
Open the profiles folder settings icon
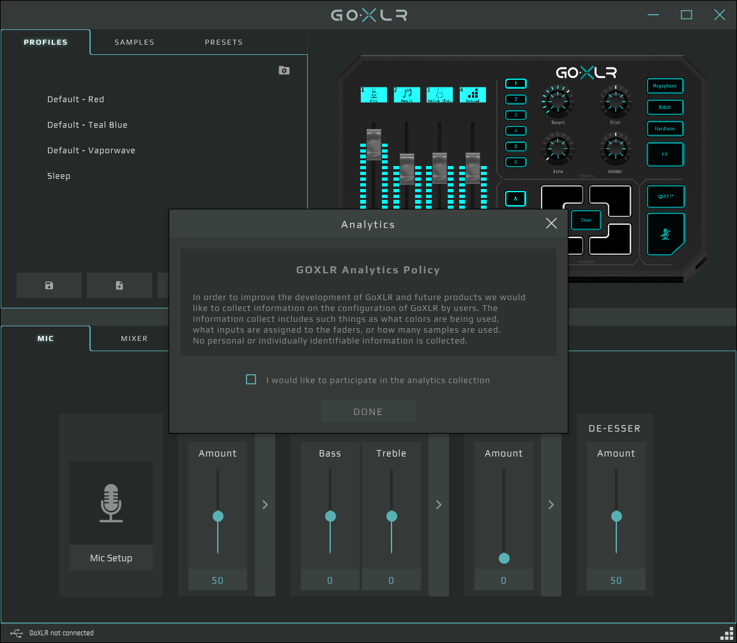[284, 70]
